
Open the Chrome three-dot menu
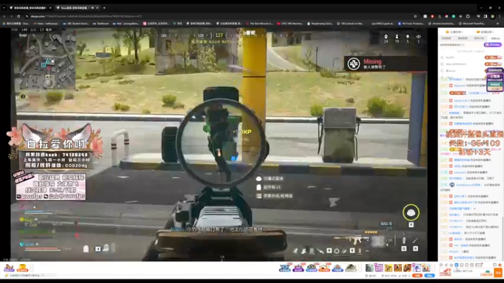pyautogui.click(x=500, y=16)
